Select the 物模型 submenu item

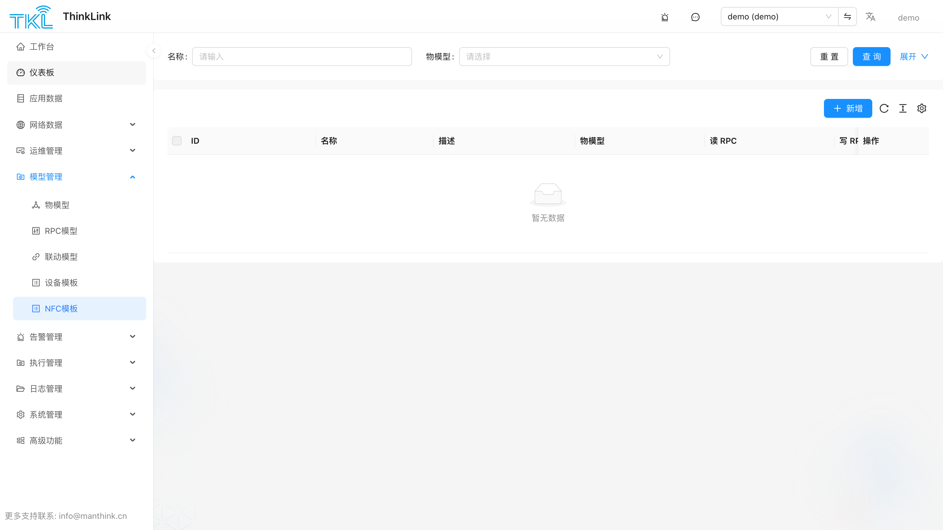pos(80,205)
